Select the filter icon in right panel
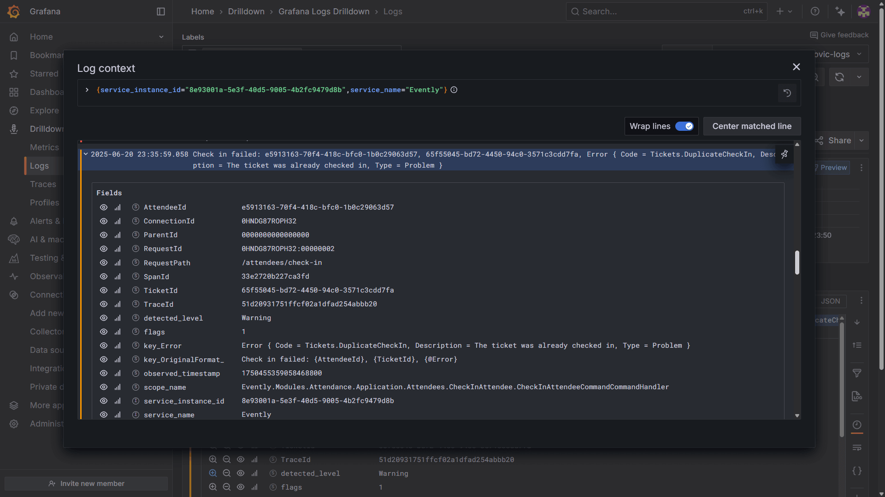This screenshot has height=497, width=885. click(x=857, y=373)
